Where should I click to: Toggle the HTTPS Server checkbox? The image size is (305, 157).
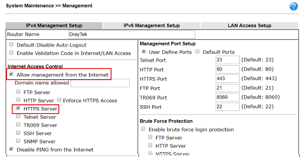[x=18, y=108]
